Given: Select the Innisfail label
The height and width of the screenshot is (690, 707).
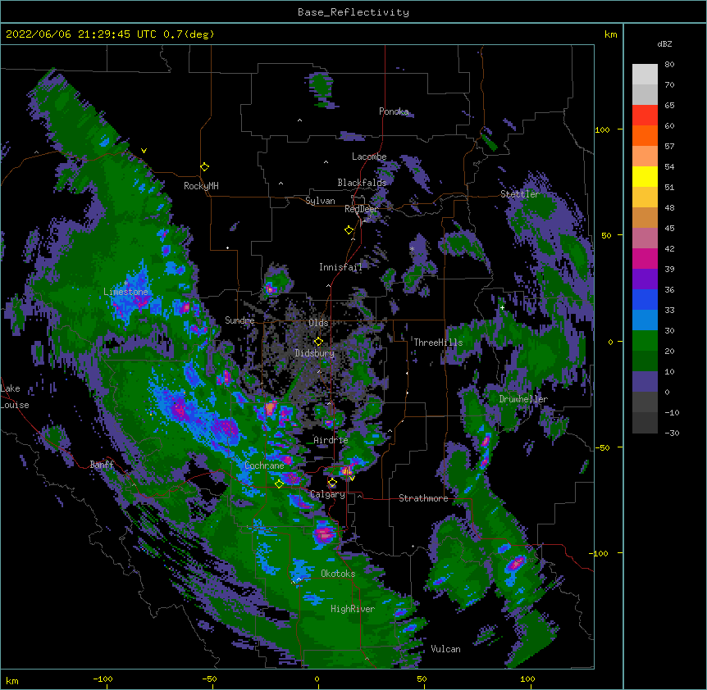Looking at the screenshot, I should pos(340,267).
